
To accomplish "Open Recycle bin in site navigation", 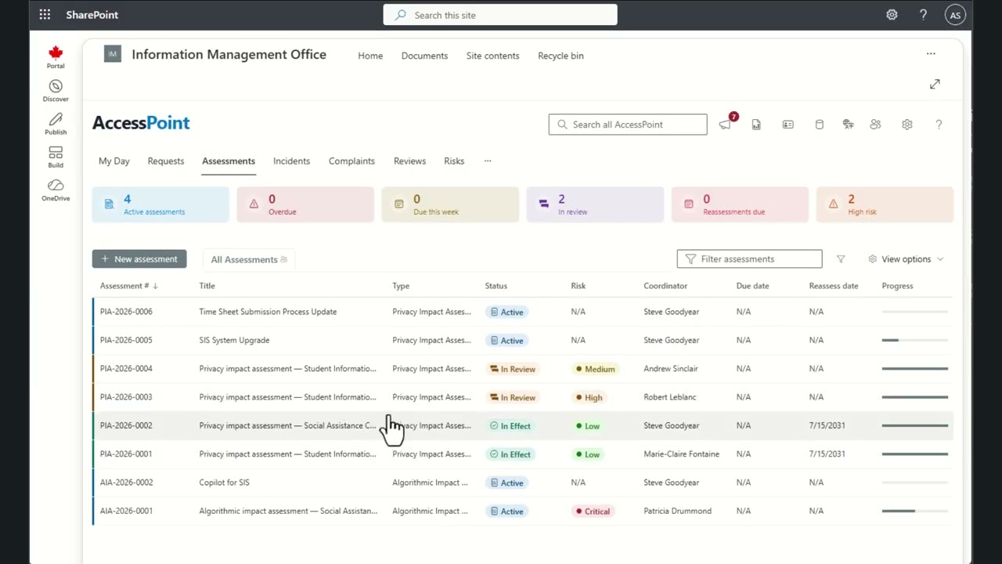I will 560,56.
